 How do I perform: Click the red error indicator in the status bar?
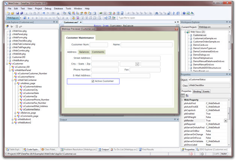pyautogui.click(x=191, y=154)
